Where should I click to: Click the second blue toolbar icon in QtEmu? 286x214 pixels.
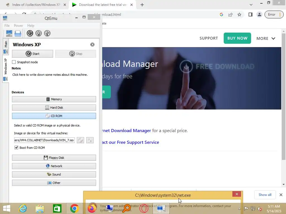pyautogui.click(x=18, y=33)
